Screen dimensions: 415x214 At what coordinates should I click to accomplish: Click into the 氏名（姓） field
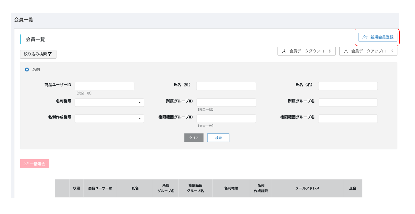tap(226, 86)
